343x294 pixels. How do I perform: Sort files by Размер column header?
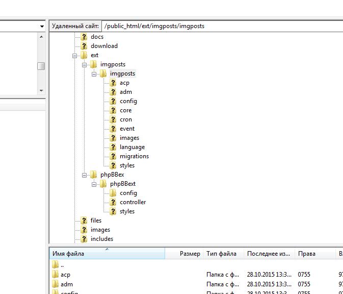pos(190,254)
